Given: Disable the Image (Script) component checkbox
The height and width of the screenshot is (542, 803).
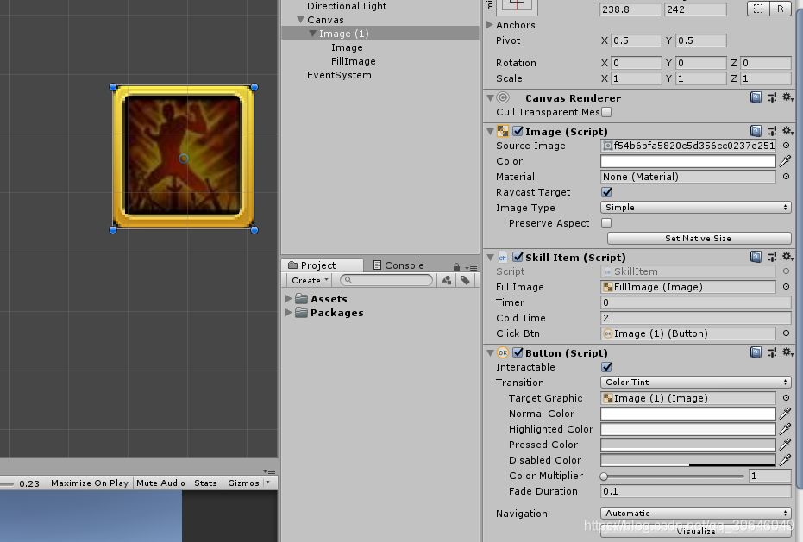Looking at the screenshot, I should tap(518, 131).
